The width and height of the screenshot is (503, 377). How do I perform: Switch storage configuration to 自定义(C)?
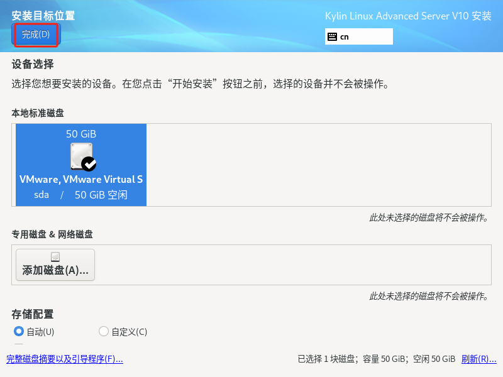[102, 332]
